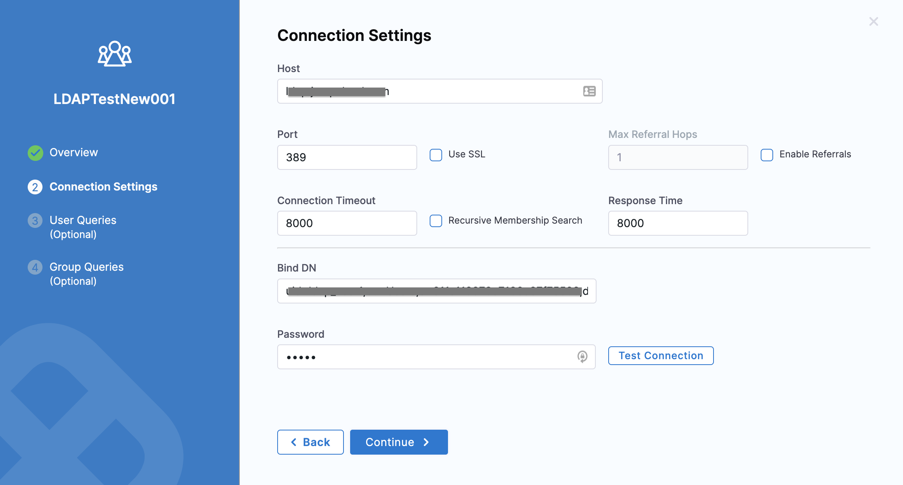
Task: Check Recursive Membership Search option
Action: (436, 221)
